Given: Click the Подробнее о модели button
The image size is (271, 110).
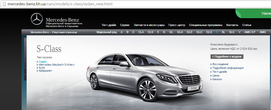Looking at the screenshot, I should point(227,57).
